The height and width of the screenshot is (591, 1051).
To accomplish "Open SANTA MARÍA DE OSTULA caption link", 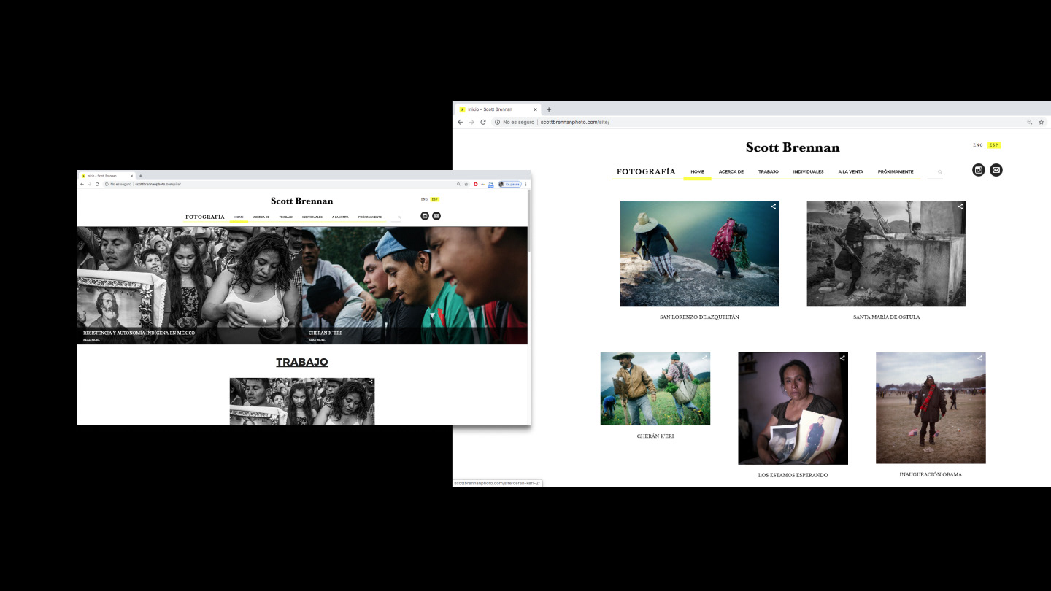I will click(886, 317).
